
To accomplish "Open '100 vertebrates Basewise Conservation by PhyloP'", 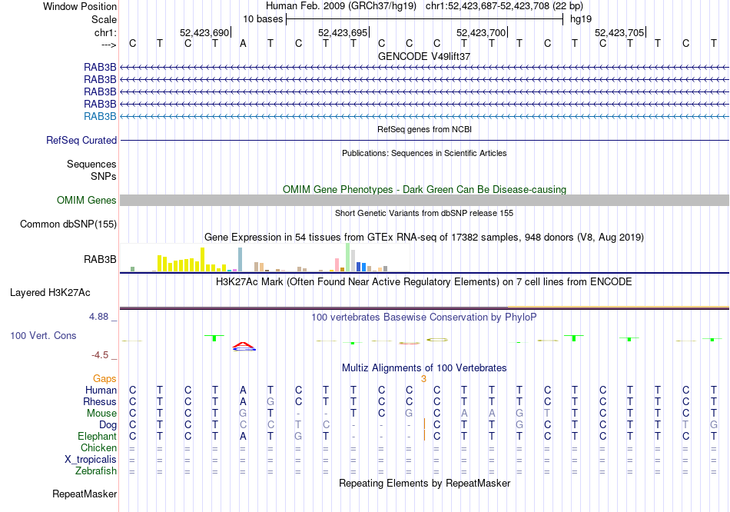I will coord(424,318).
